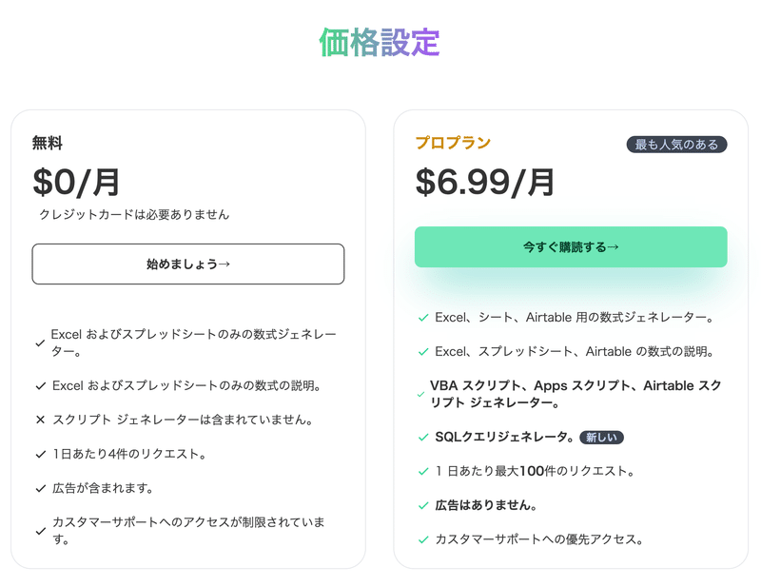The image size is (761, 587).
Task: Click the green check beside 最大100件のリクエスト
Action: 423,472
